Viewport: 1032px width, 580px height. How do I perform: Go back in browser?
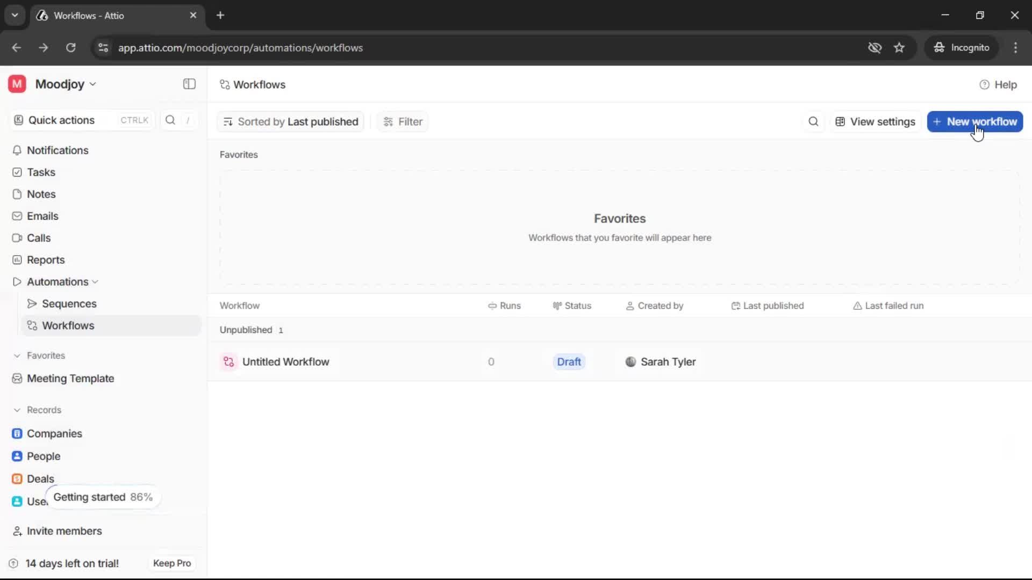click(x=16, y=48)
